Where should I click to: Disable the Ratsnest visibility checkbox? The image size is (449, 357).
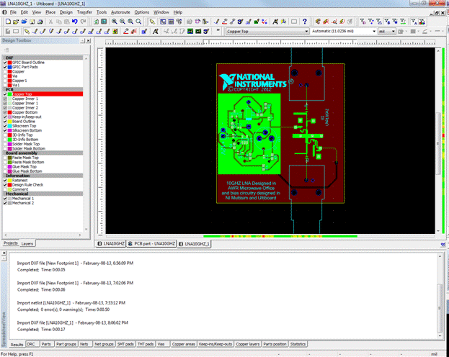point(5,181)
